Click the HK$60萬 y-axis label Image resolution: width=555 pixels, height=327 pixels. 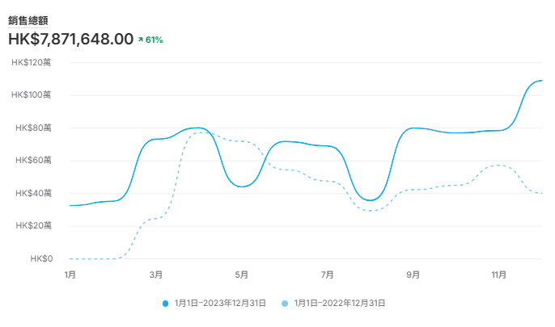click(33, 160)
